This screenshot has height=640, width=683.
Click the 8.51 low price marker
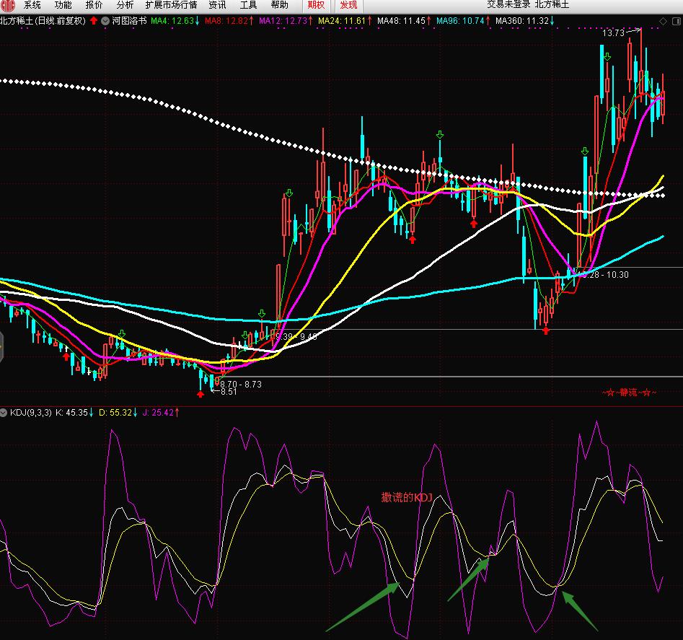(229, 392)
